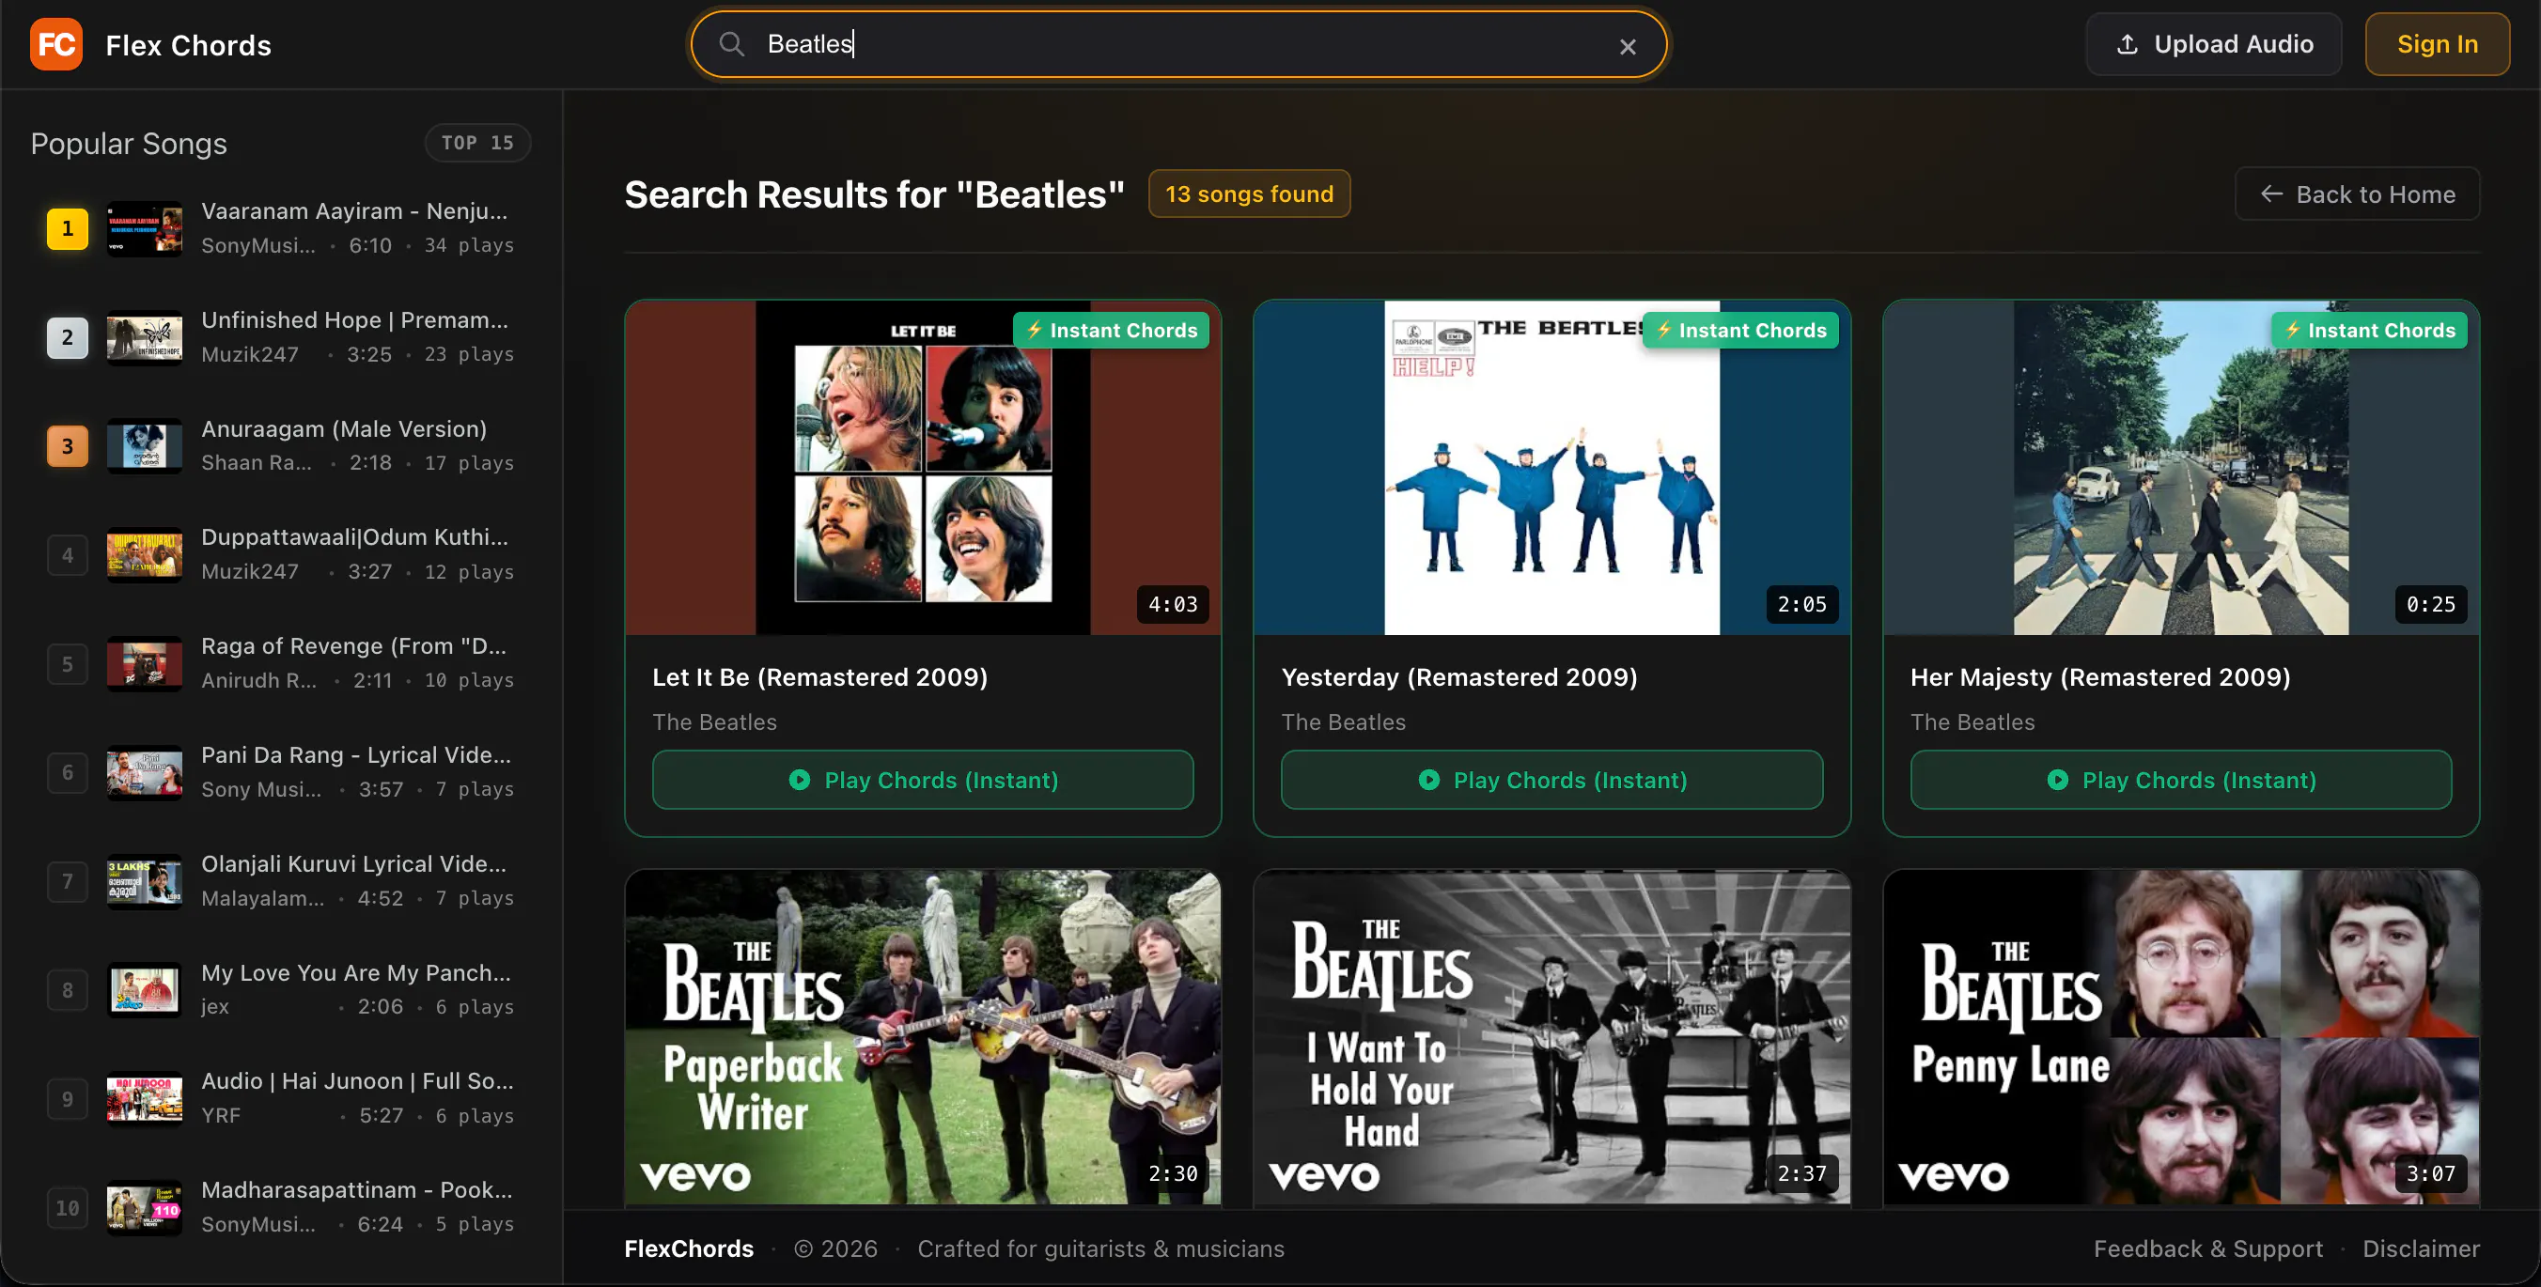The width and height of the screenshot is (2541, 1287).
Task: Click the rank 3 badge for Anuraagam
Action: pos(67,446)
